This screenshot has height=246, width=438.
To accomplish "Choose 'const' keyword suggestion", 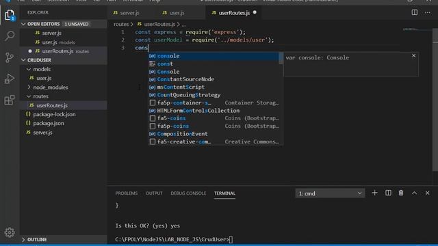I will tap(214, 64).
